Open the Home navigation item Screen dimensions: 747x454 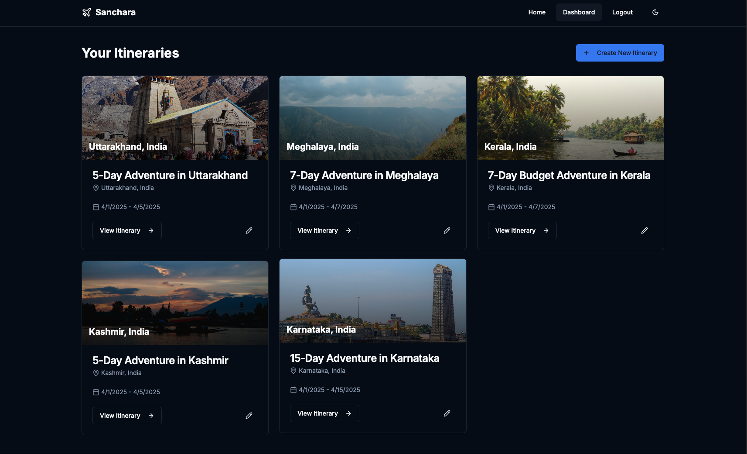[x=536, y=12]
